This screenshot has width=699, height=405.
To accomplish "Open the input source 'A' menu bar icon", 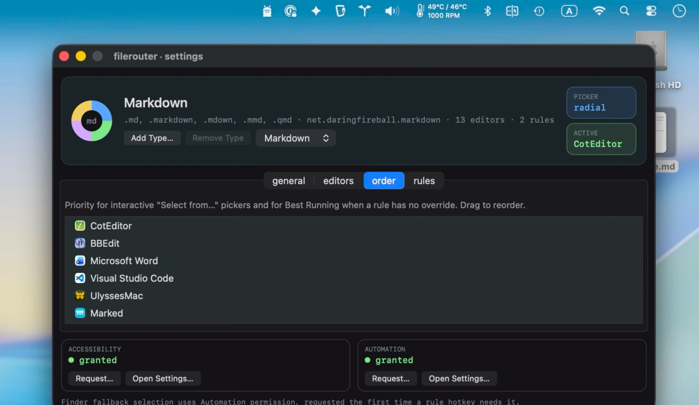I will click(569, 11).
